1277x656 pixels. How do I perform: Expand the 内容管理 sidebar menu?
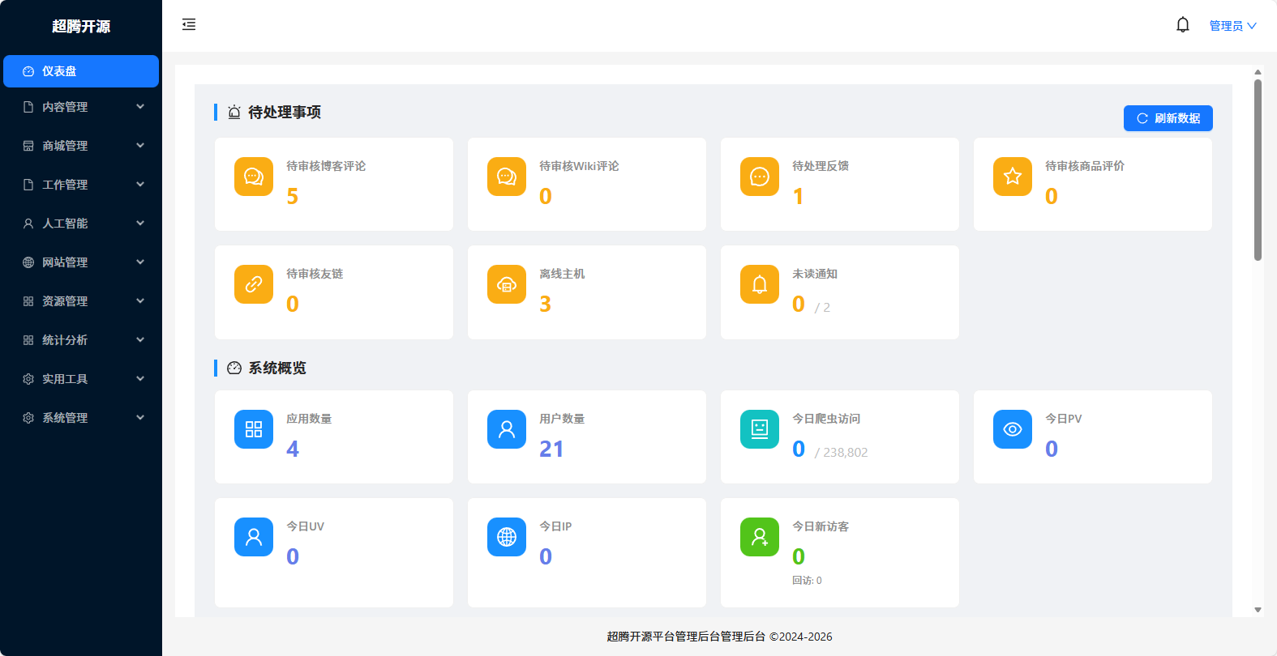click(x=81, y=107)
